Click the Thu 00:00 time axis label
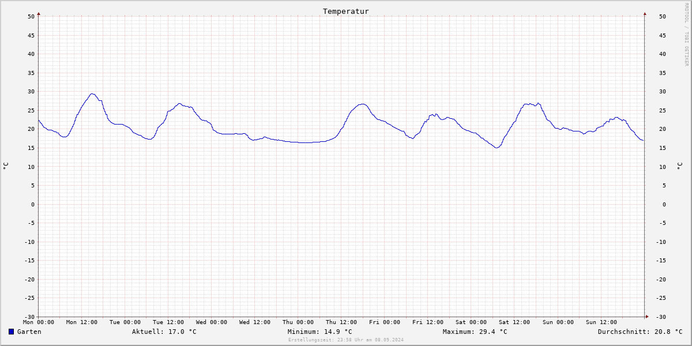 pyautogui.click(x=298, y=322)
